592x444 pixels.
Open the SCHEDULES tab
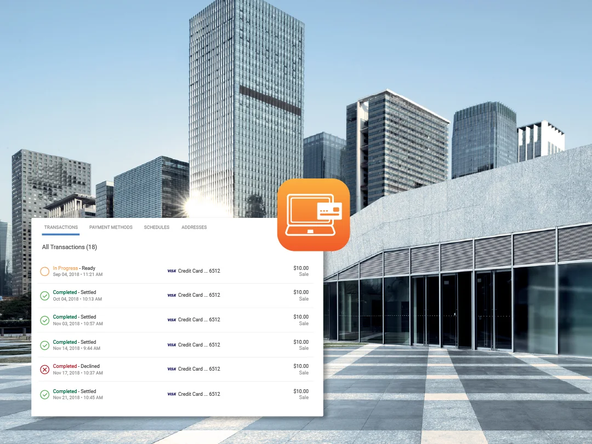pyautogui.click(x=156, y=227)
